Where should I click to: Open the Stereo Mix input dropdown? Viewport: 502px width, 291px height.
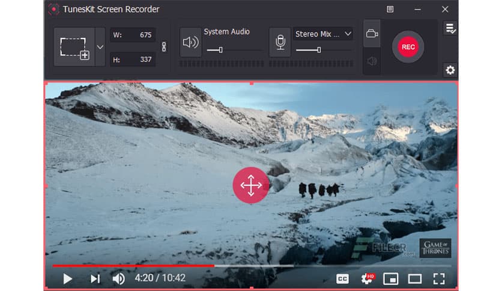point(323,34)
